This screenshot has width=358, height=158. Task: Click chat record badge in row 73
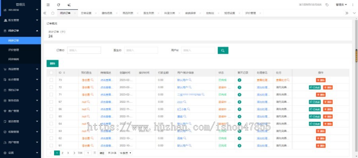click(239, 80)
